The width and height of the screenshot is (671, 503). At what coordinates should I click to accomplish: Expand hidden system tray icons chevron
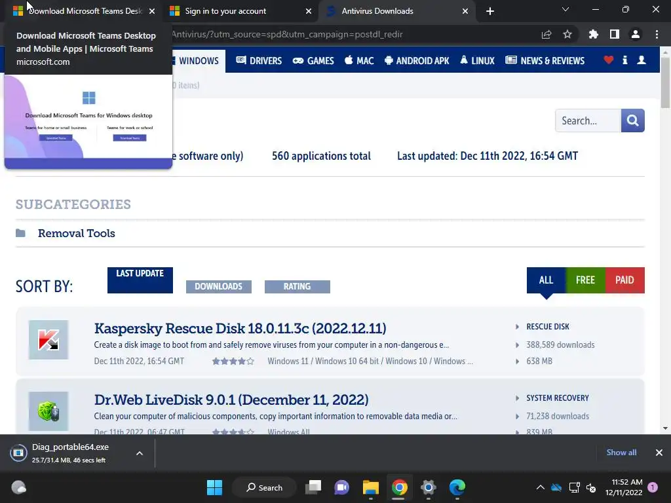pyautogui.click(x=541, y=487)
